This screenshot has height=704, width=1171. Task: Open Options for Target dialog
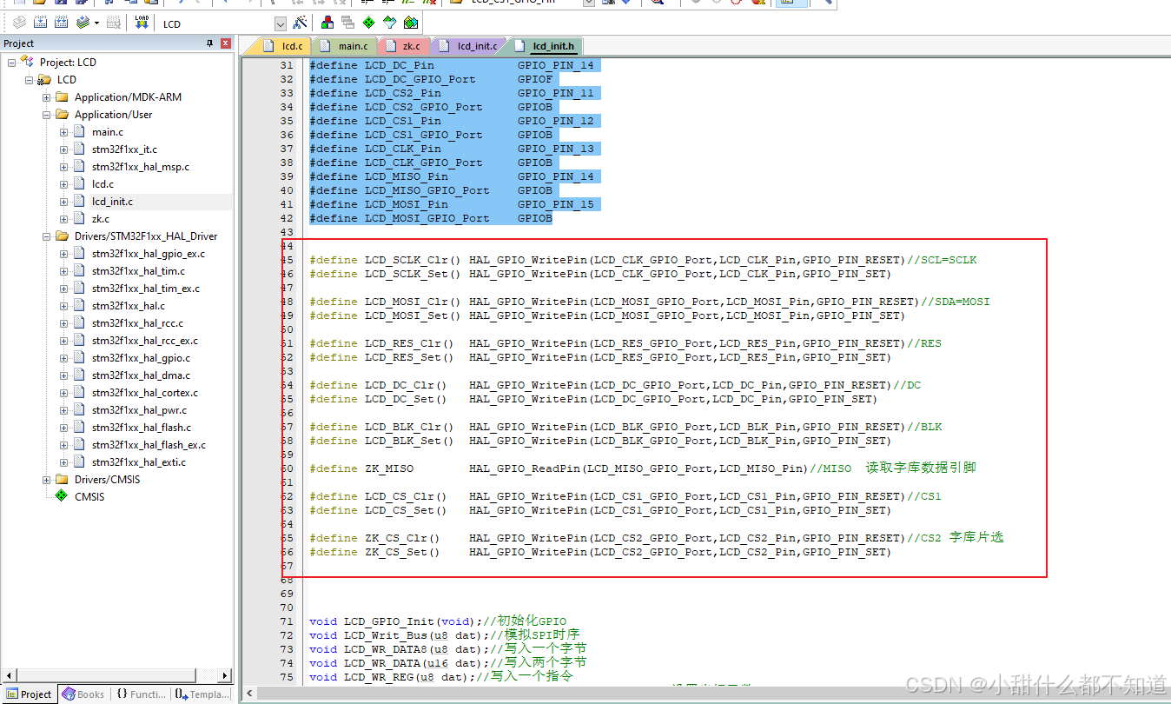click(x=300, y=23)
